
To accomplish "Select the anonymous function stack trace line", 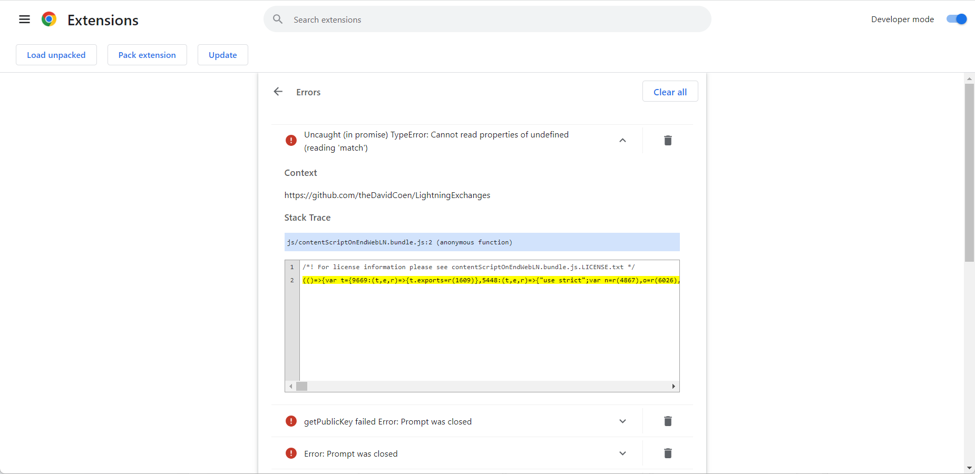I will [x=482, y=242].
